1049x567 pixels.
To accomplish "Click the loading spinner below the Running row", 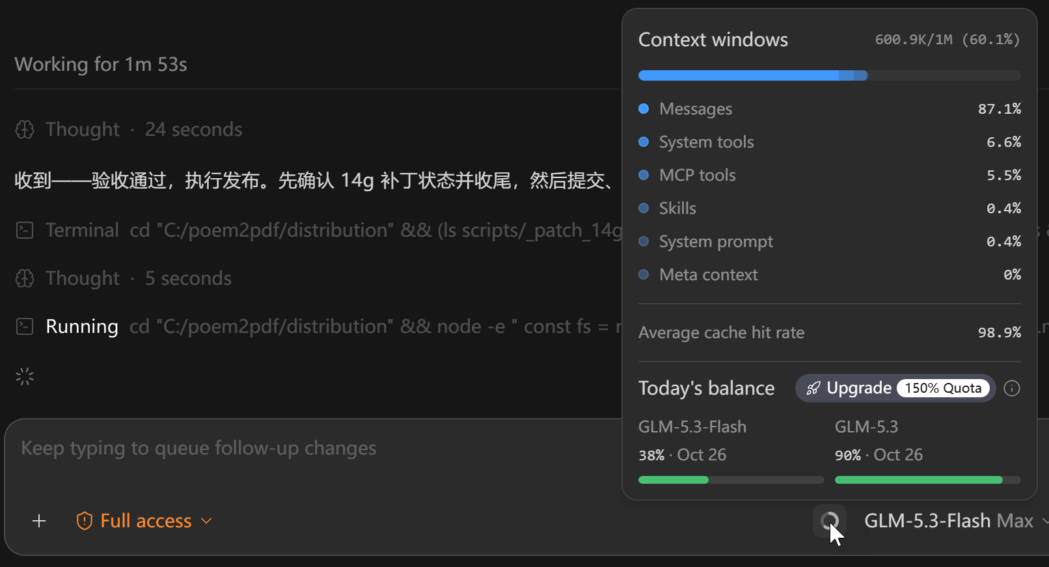I will click(25, 376).
